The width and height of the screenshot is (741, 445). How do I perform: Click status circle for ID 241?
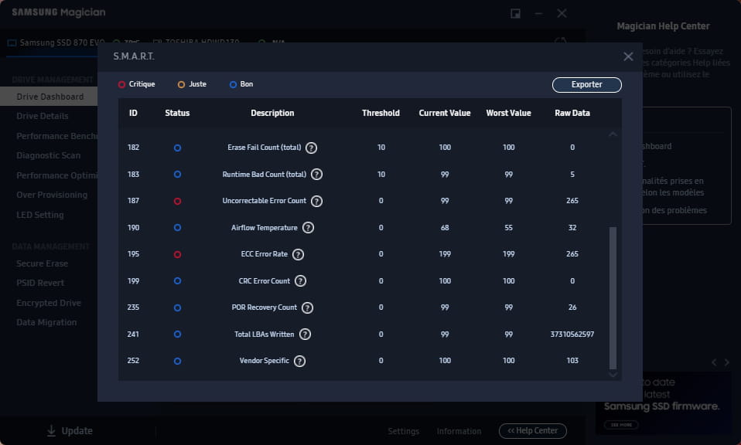[x=177, y=335]
